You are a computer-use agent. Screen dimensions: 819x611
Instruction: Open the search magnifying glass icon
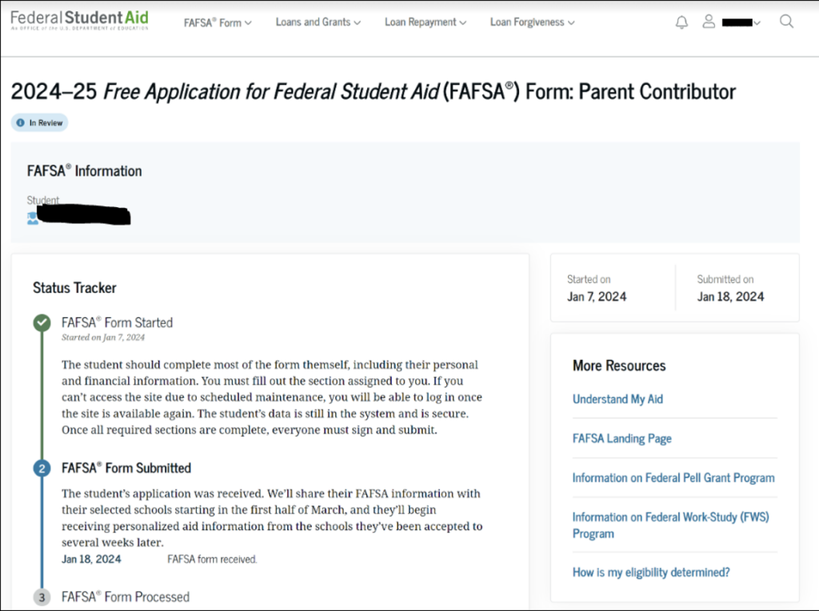coord(786,22)
